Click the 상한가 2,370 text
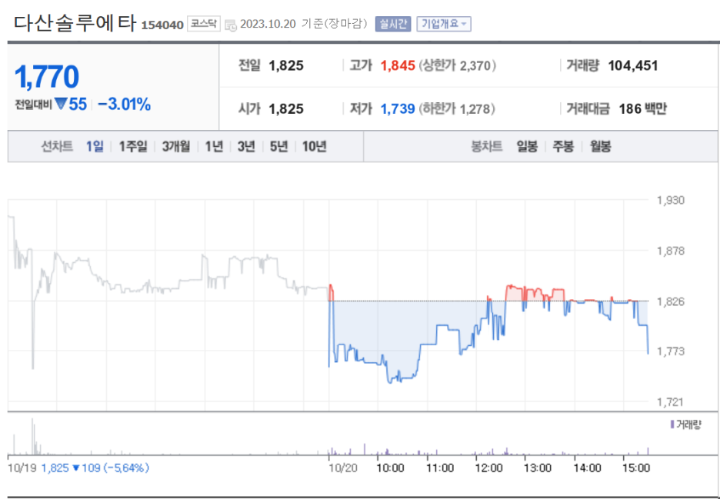 tap(458, 65)
